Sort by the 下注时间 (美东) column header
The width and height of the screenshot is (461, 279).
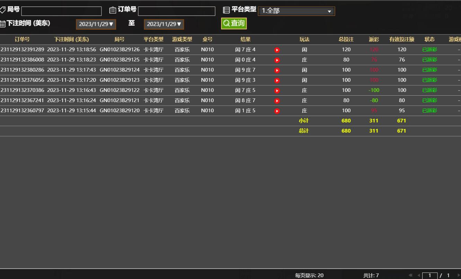pyautogui.click(x=71, y=40)
